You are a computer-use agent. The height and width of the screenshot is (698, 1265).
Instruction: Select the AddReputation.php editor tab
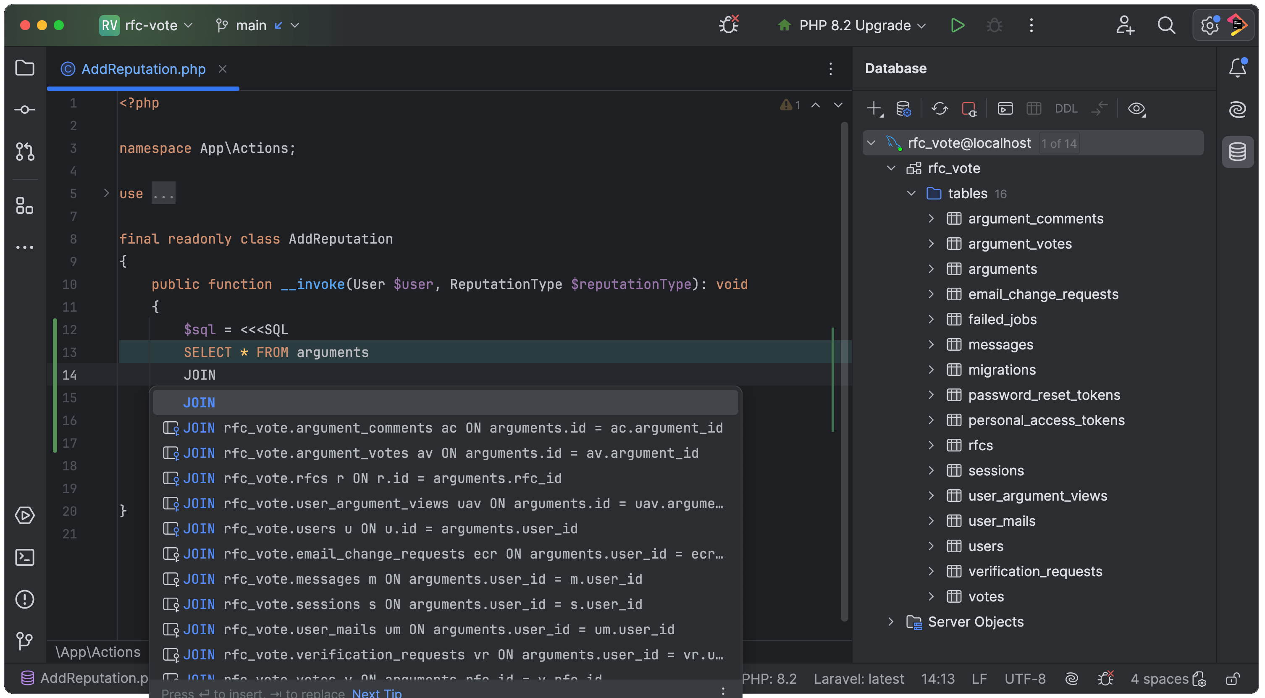[143, 69]
